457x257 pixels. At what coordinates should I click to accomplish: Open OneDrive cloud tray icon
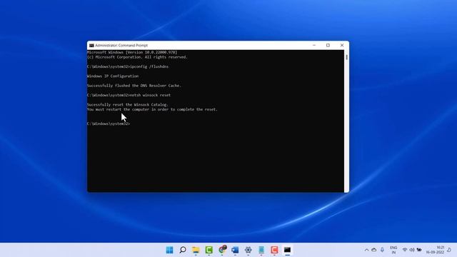pos(374,250)
